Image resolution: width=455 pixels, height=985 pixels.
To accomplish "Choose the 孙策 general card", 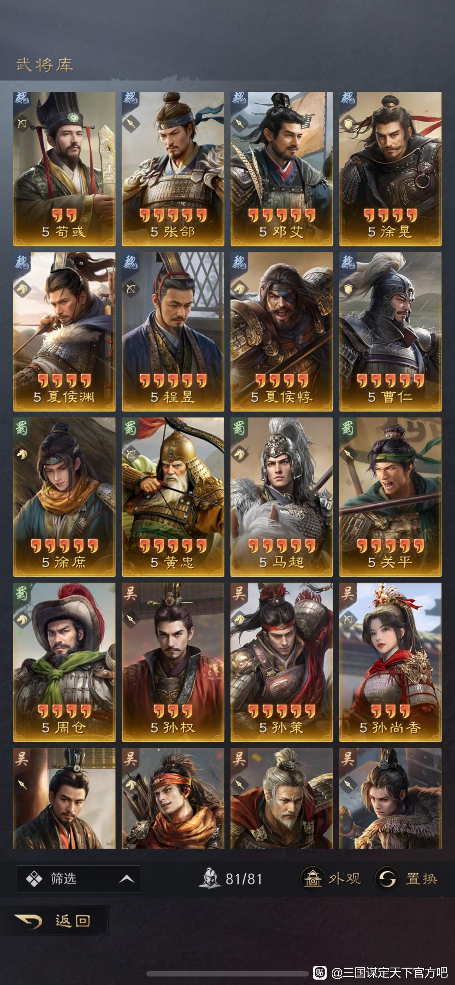I will point(282,662).
